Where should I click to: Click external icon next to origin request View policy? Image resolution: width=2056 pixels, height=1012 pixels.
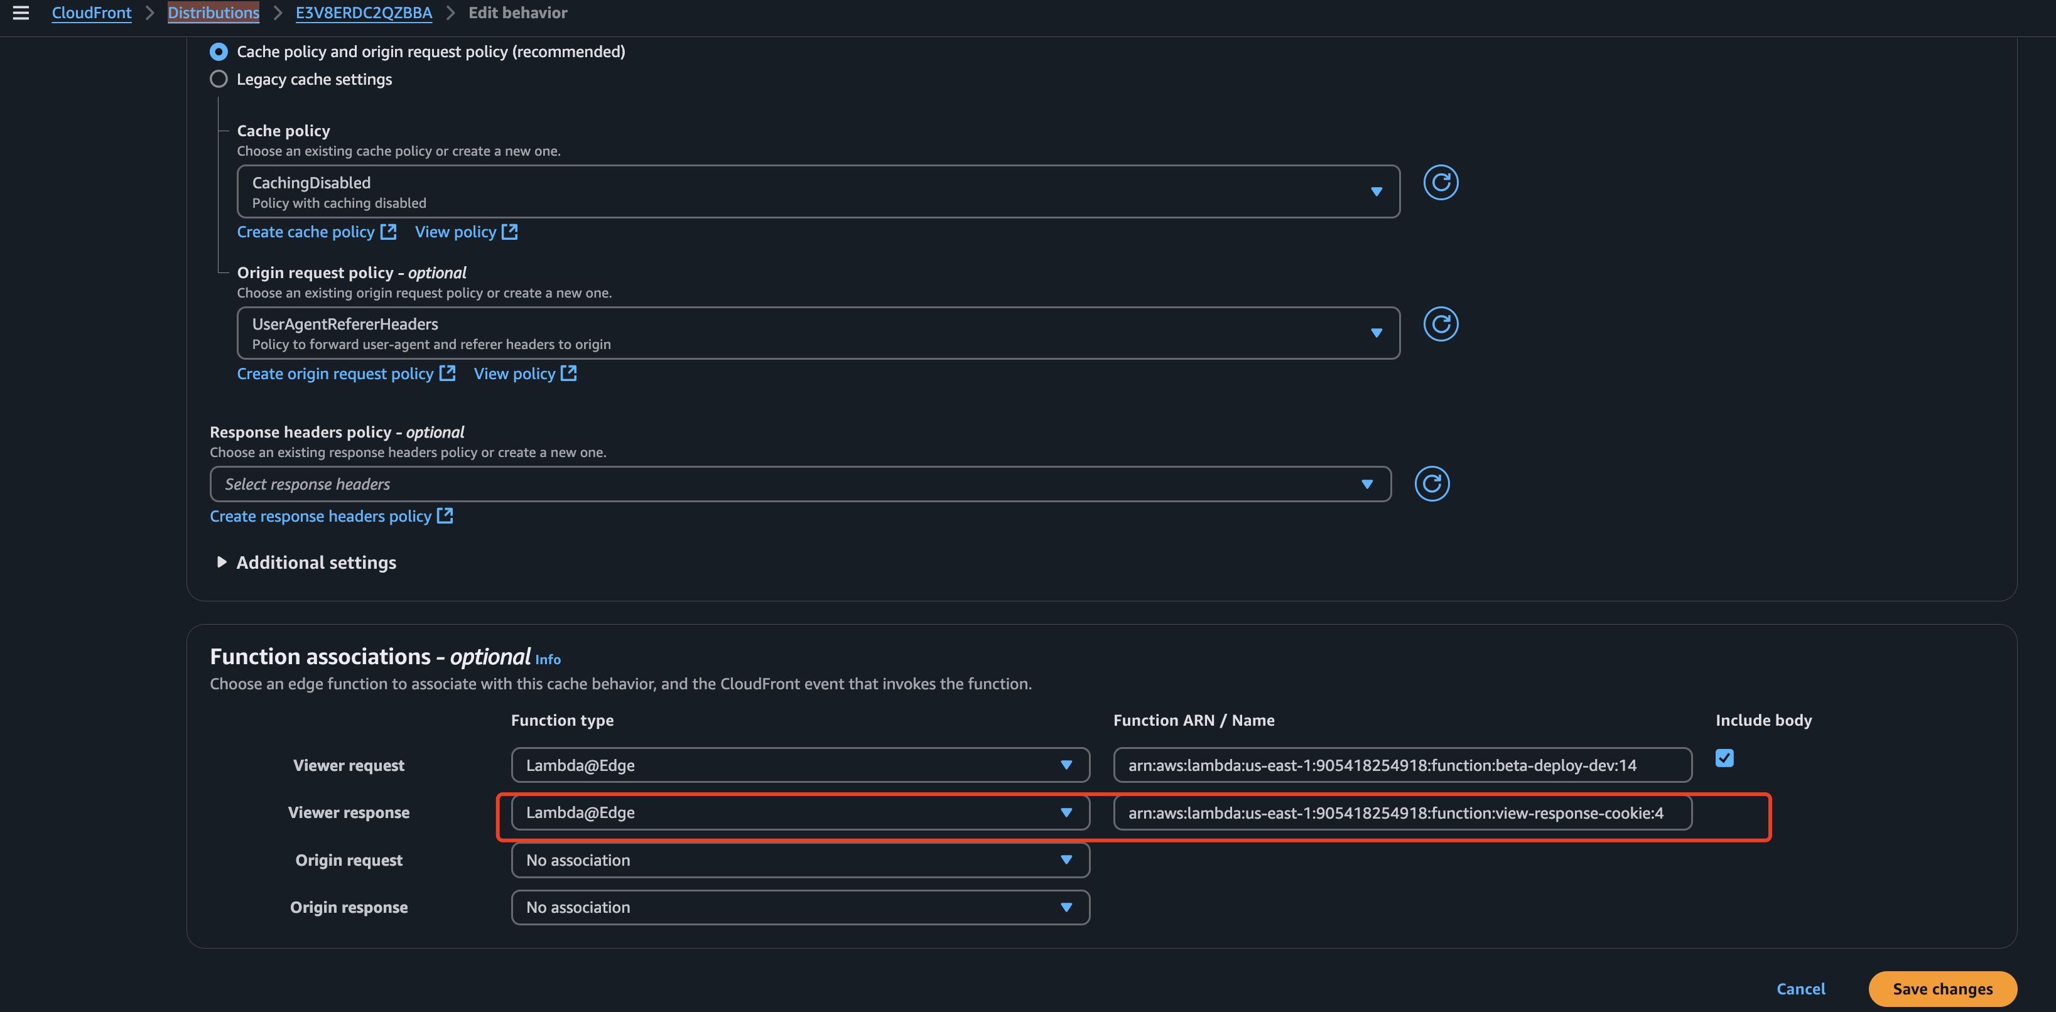[568, 373]
